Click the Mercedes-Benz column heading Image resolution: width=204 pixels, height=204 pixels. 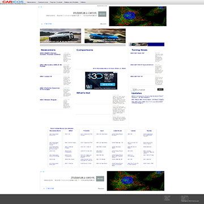click(x=55, y=131)
